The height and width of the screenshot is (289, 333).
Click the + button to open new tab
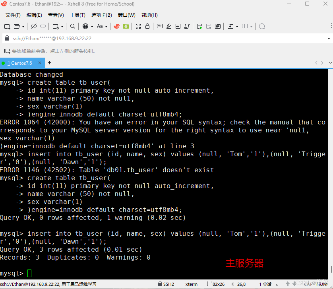click(49, 63)
